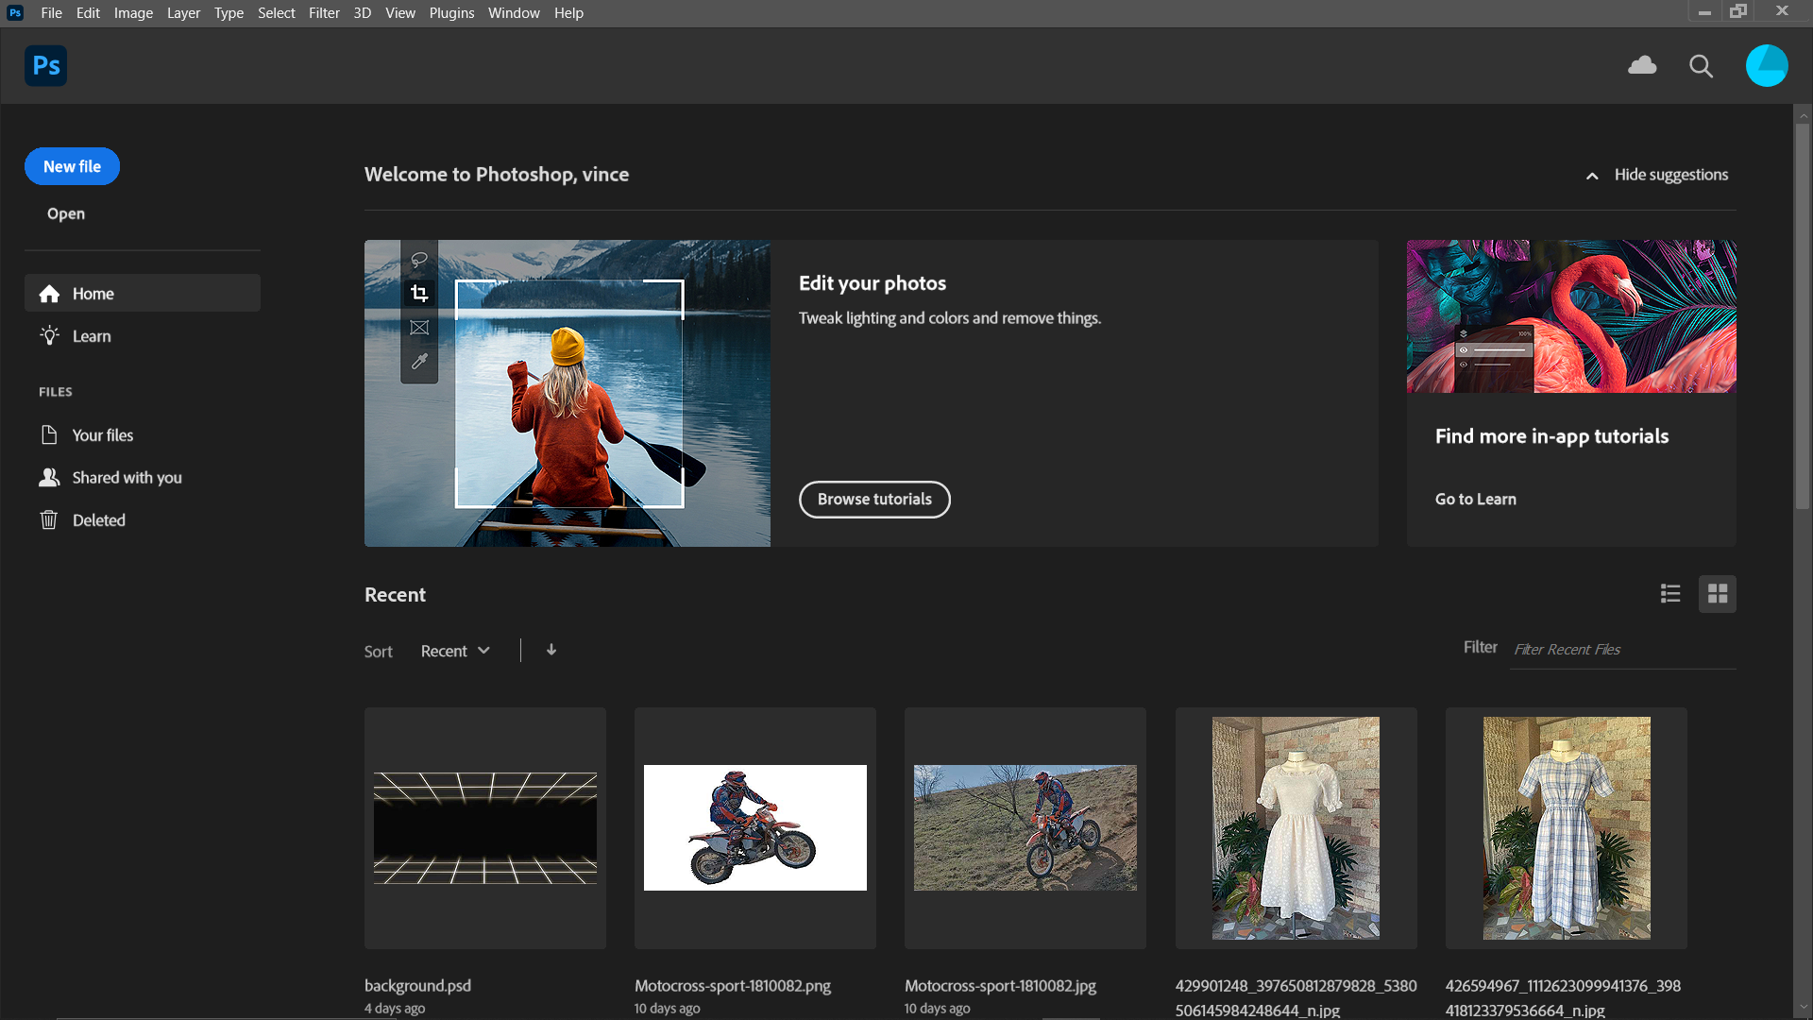
Task: Select the Crop tool in the tutorial preview
Action: (x=419, y=293)
